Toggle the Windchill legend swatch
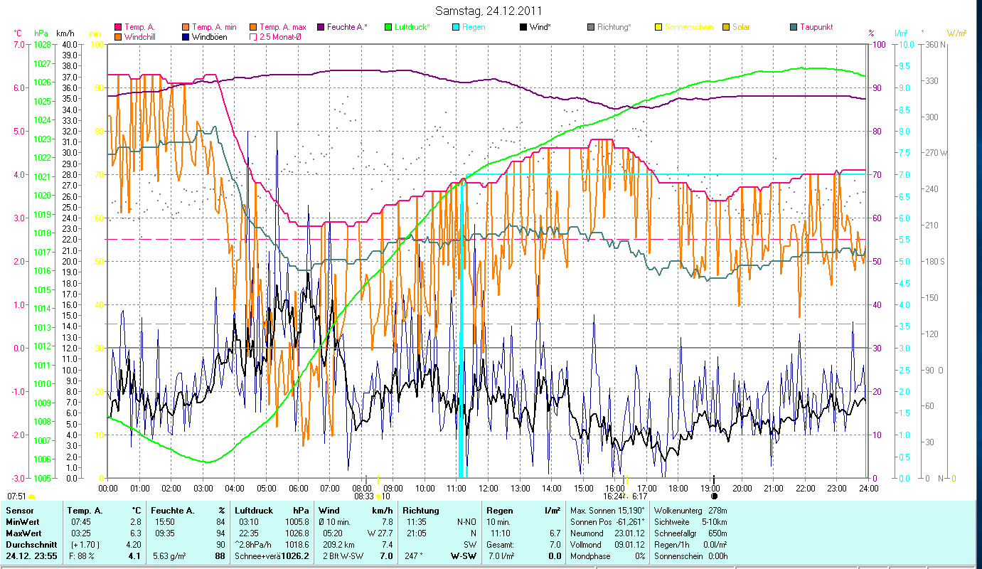This screenshot has height=569, width=982. 118,37
